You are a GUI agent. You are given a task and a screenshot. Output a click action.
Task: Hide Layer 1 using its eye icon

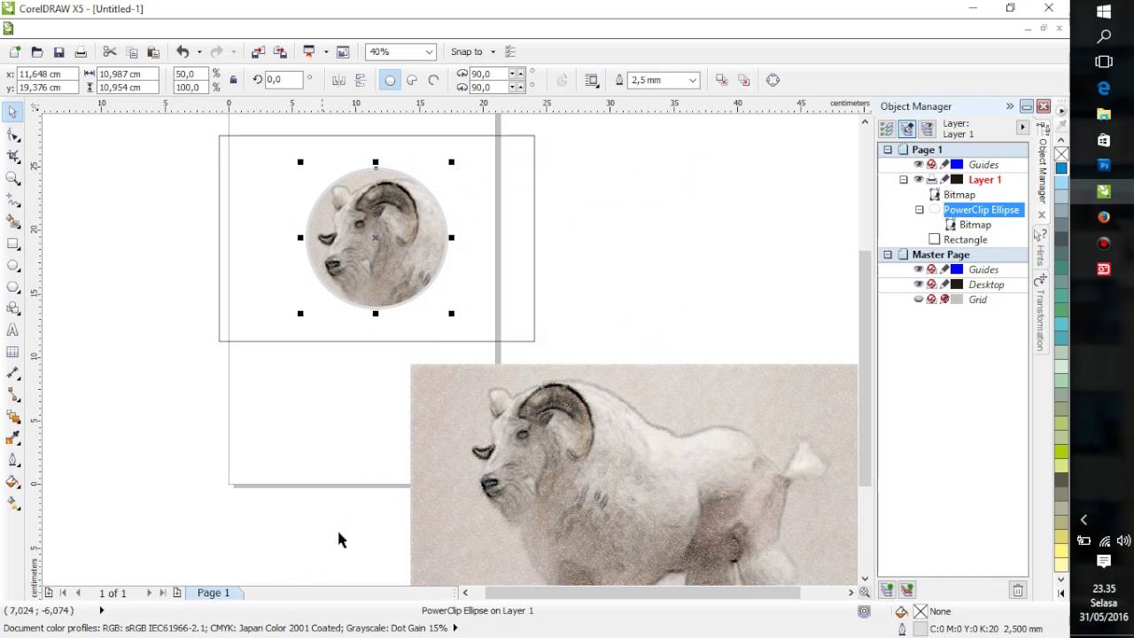918,180
